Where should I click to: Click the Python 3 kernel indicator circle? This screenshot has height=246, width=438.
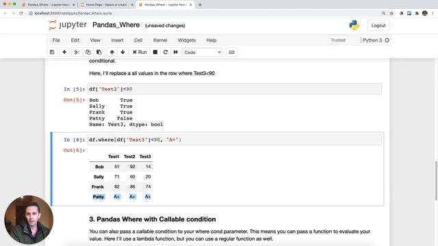pos(387,40)
